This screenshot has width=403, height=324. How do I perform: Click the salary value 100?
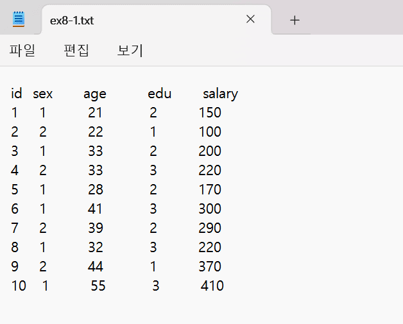(x=210, y=132)
